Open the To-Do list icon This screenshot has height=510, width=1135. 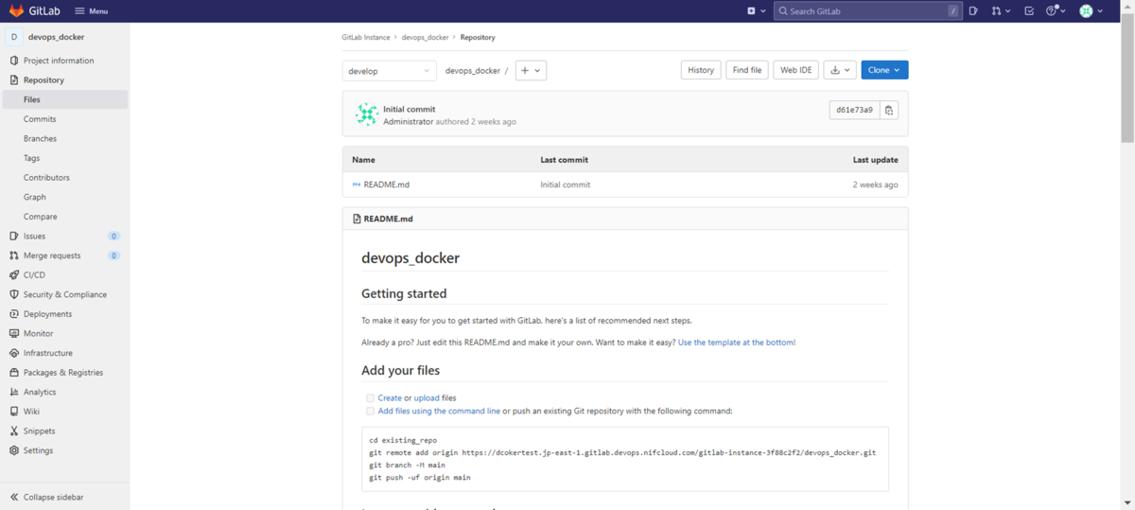pyautogui.click(x=1029, y=11)
